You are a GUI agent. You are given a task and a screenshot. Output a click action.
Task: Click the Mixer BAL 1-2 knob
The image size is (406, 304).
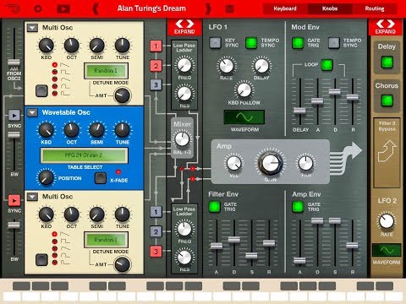(182, 139)
